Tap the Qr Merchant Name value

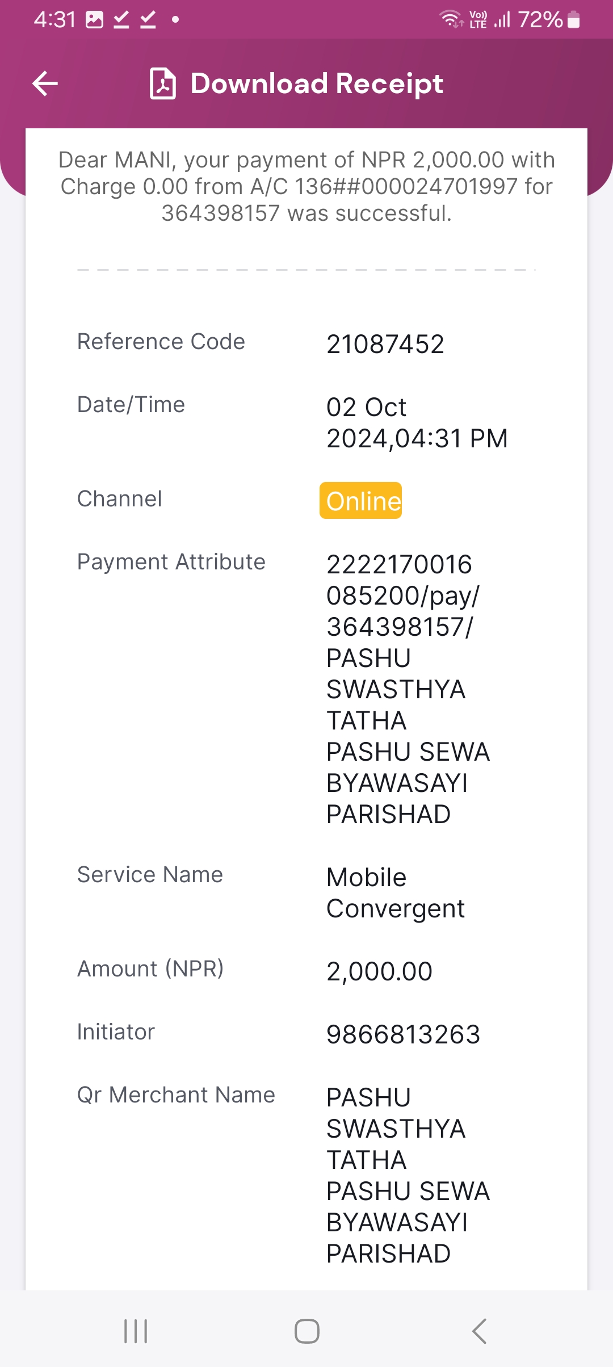pos(408,1175)
